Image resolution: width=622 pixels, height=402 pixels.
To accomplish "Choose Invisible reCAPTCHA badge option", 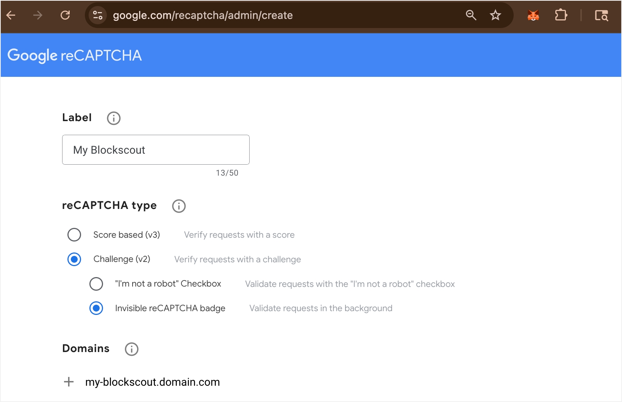I will tap(96, 308).
